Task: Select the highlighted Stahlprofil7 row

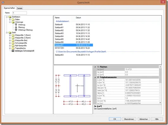Action: tap(74, 45)
